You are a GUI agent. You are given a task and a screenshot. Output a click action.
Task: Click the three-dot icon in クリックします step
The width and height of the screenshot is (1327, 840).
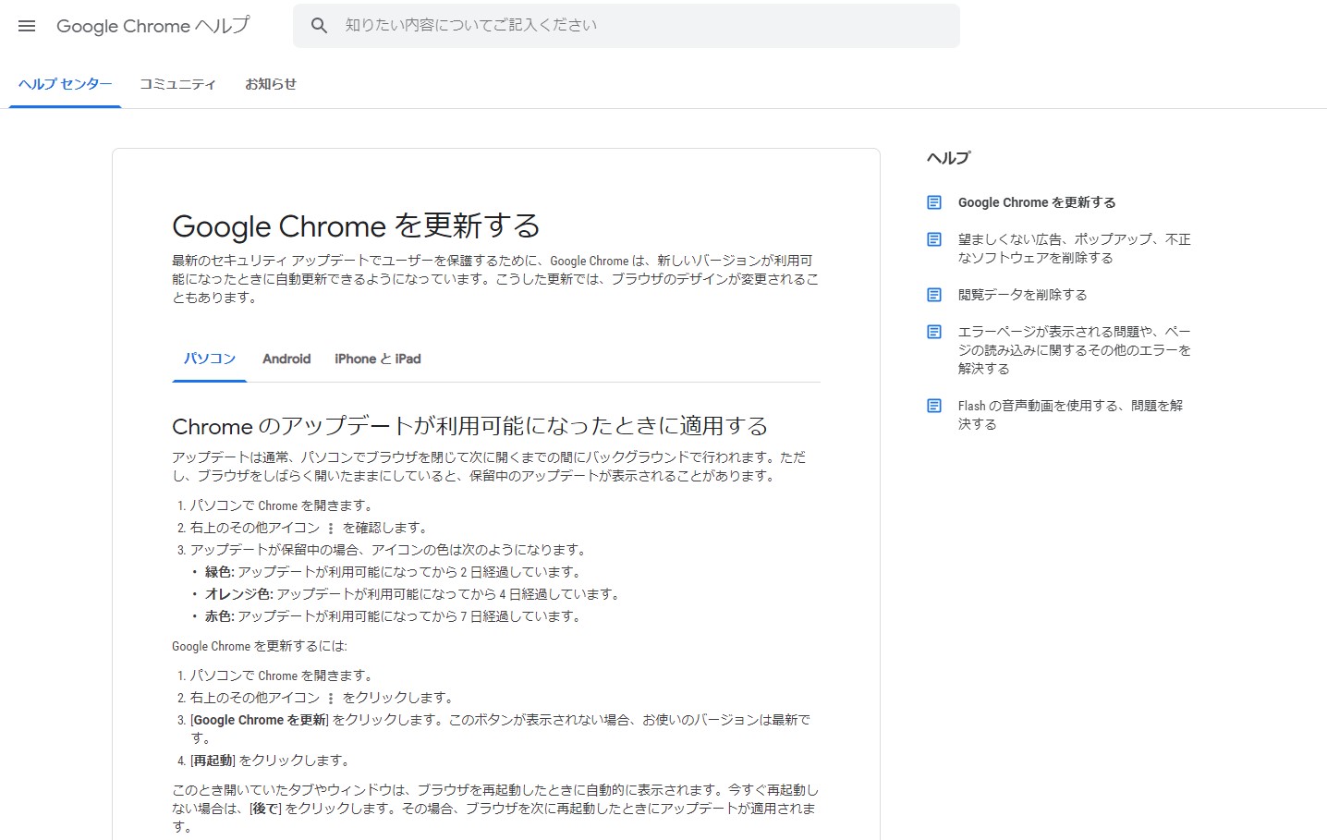tap(331, 699)
